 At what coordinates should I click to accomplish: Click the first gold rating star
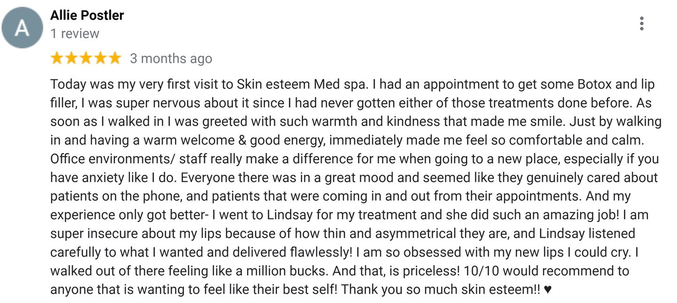coord(57,58)
